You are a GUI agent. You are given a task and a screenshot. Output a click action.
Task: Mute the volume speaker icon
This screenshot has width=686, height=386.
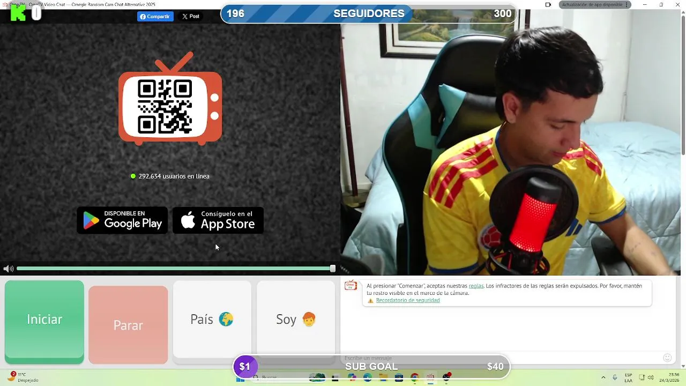[8, 269]
